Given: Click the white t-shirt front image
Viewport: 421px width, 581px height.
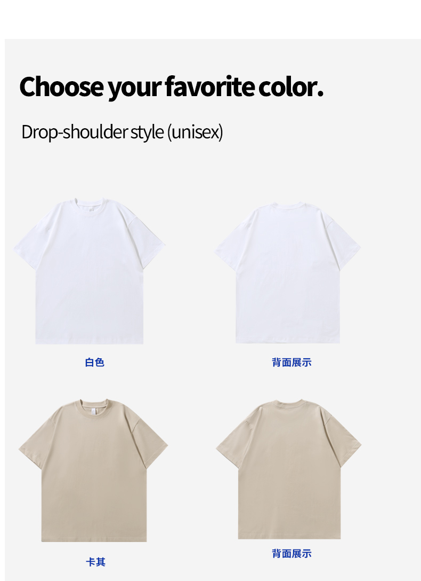Looking at the screenshot, I should 89,271.
